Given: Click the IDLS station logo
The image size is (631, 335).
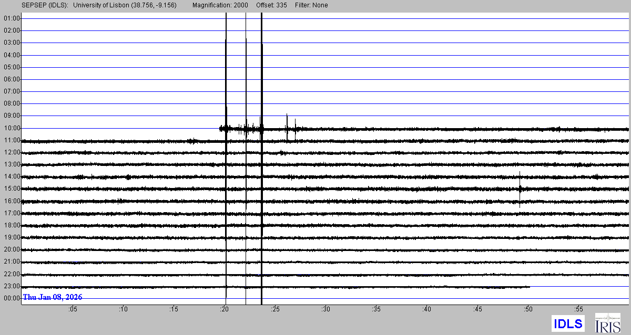Looking at the screenshot, I should (568, 323).
